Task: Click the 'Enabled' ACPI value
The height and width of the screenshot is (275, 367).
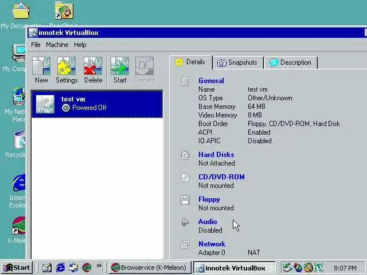Action: [259, 132]
